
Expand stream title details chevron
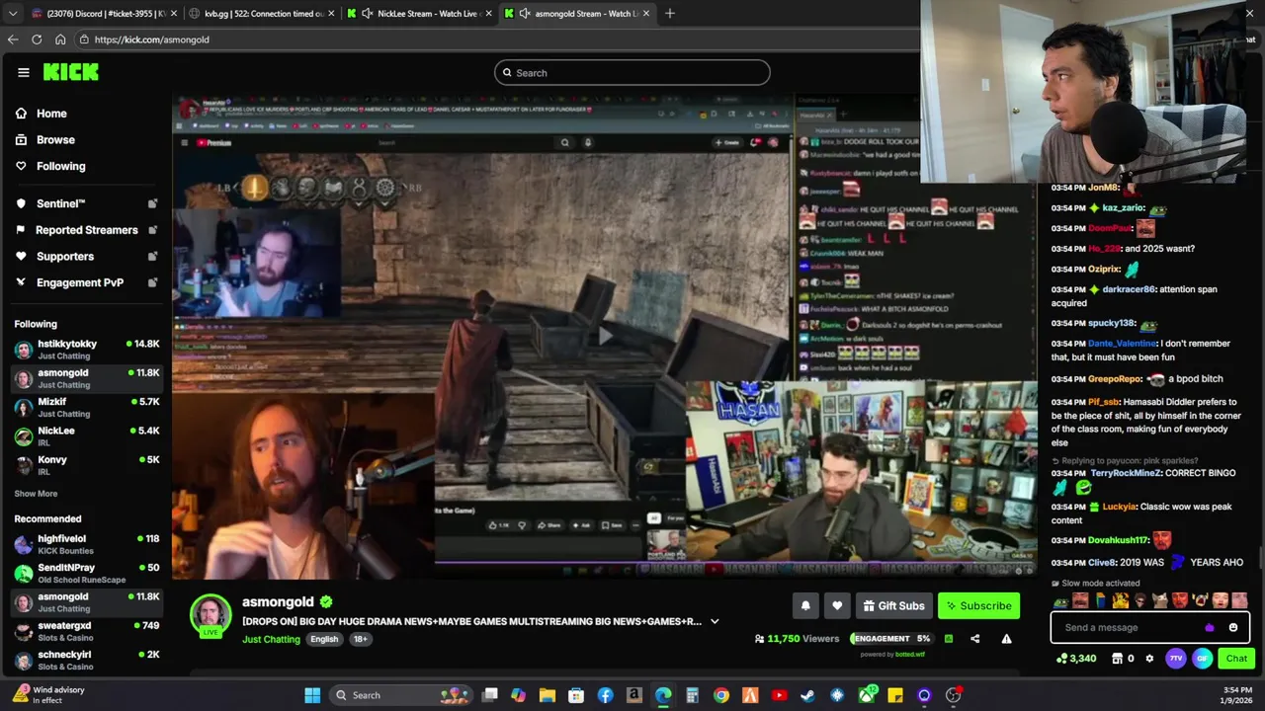715,622
